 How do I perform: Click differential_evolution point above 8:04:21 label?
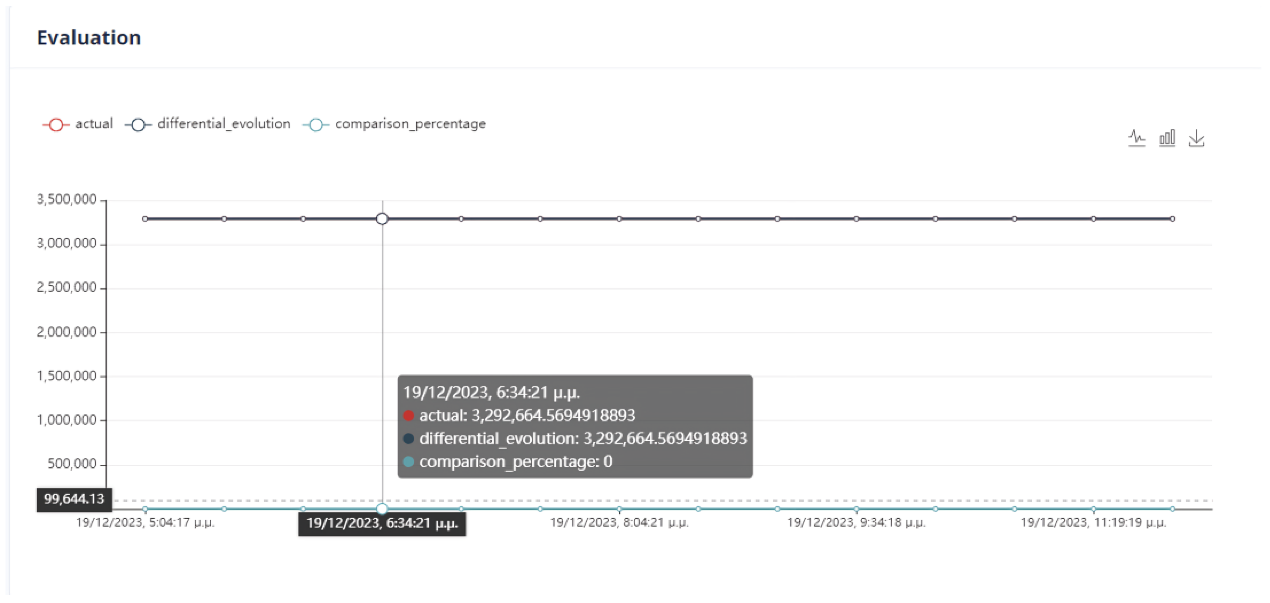pyautogui.click(x=619, y=218)
